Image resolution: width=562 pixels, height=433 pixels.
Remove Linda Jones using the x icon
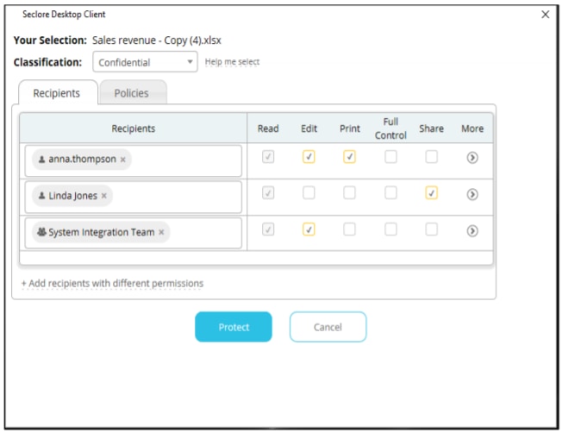104,196
